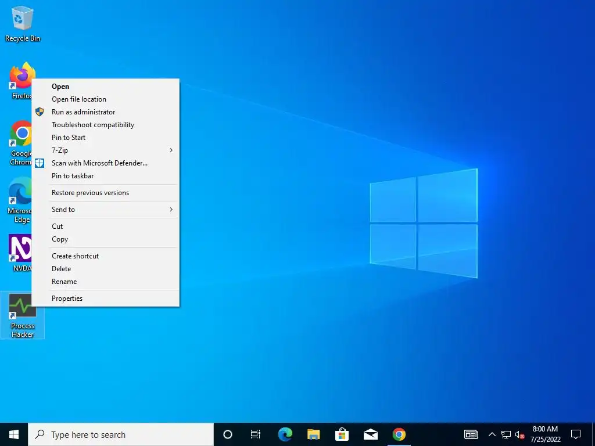The width and height of the screenshot is (595, 446).
Task: Choose Rename in the context menu
Action: 106,282
